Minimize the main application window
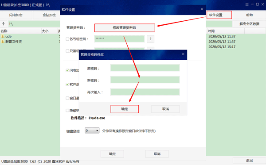The image size is (266, 165). point(252,4)
